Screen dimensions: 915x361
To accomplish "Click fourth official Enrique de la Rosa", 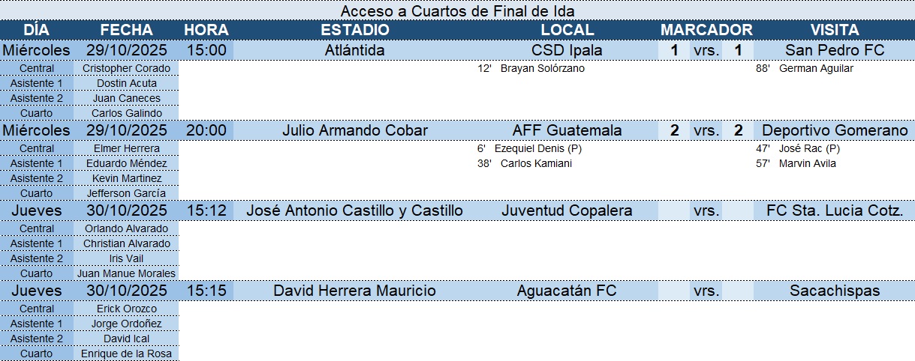I will [126, 354].
